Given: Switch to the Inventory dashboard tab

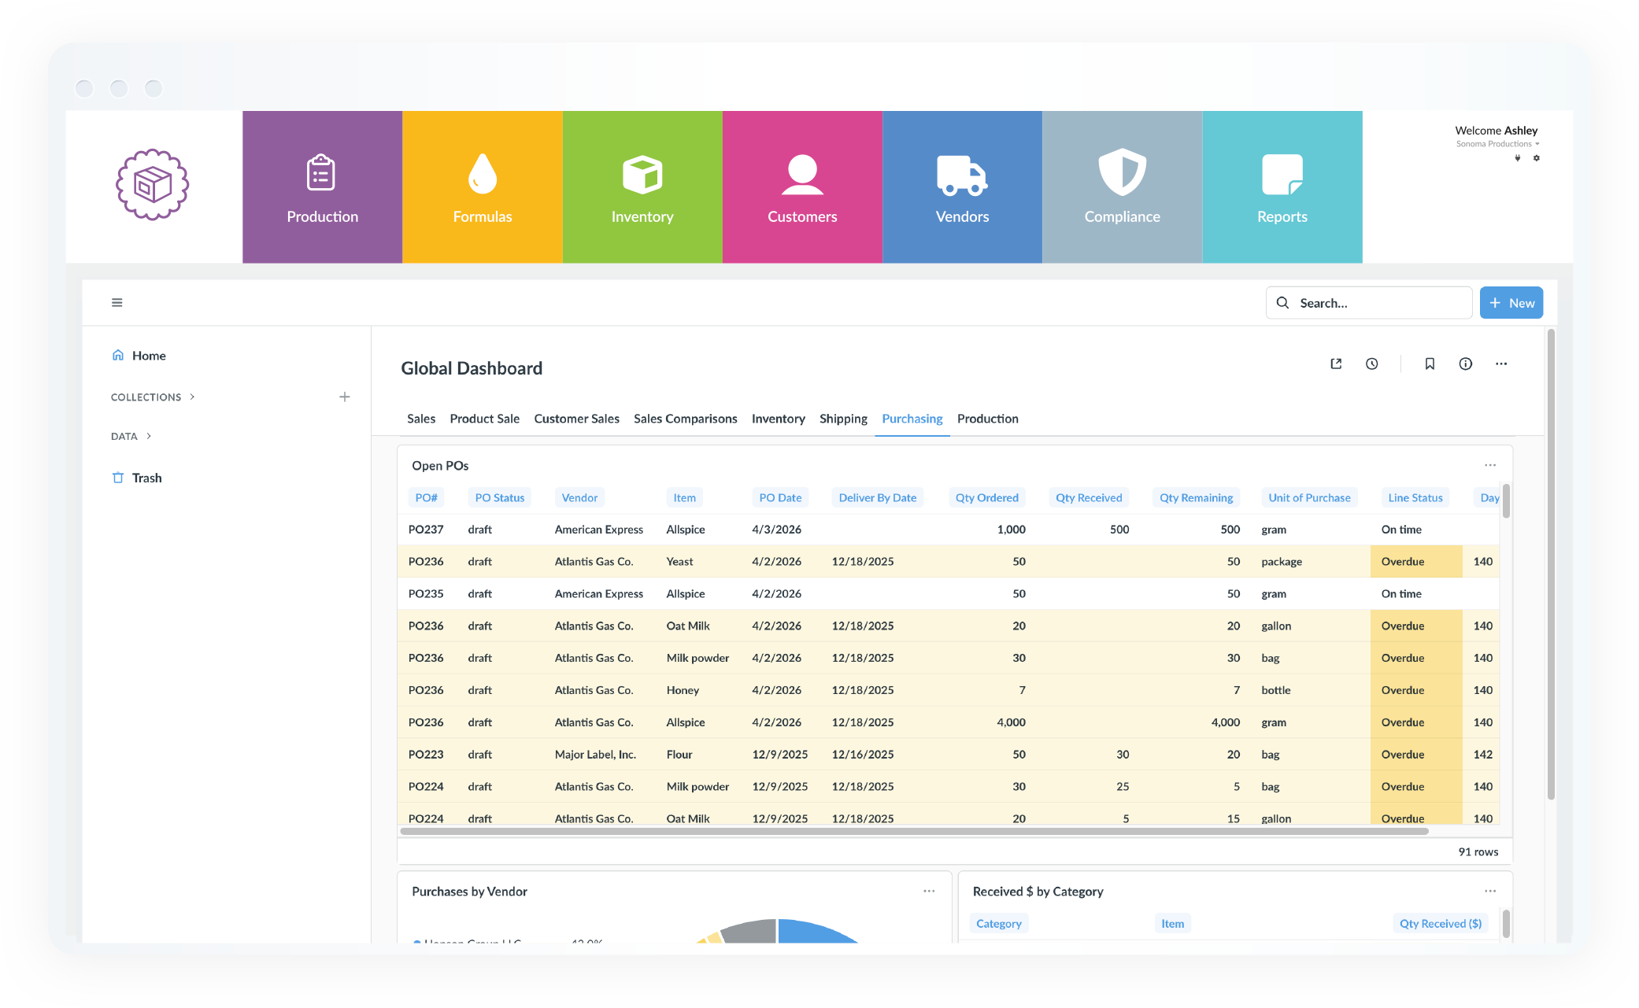Looking at the screenshot, I should coord(779,419).
